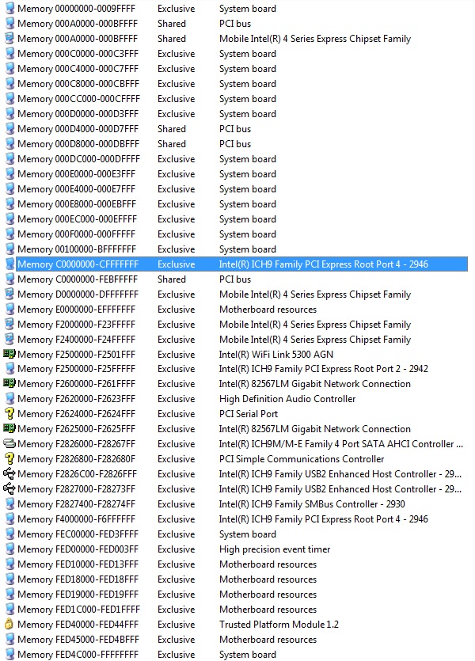Click the display adapter icon in the shared Mobile Intel chipset row

pyautogui.click(x=9, y=38)
